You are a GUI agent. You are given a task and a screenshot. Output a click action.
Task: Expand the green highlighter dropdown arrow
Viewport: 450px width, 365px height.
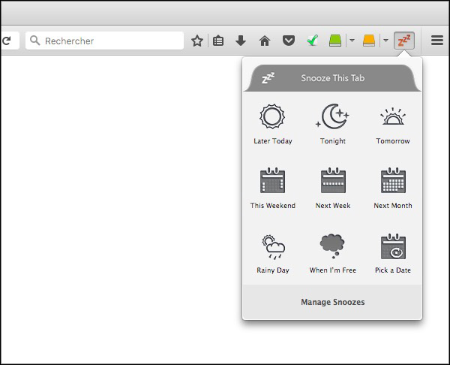pos(352,41)
